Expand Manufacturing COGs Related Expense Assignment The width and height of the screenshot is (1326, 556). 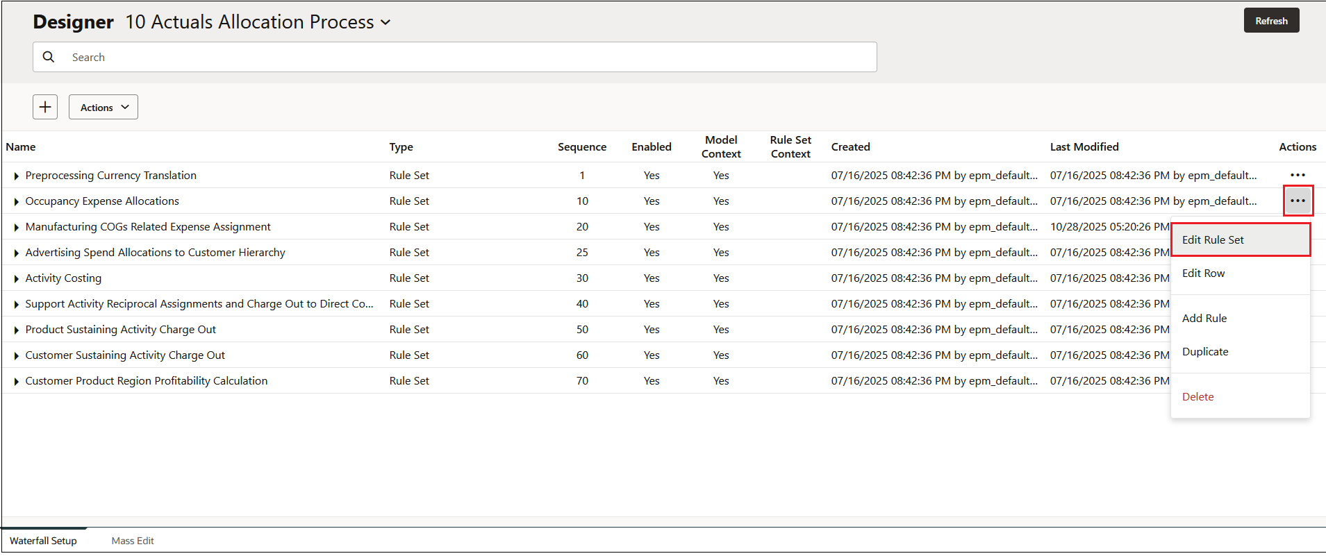pos(16,228)
